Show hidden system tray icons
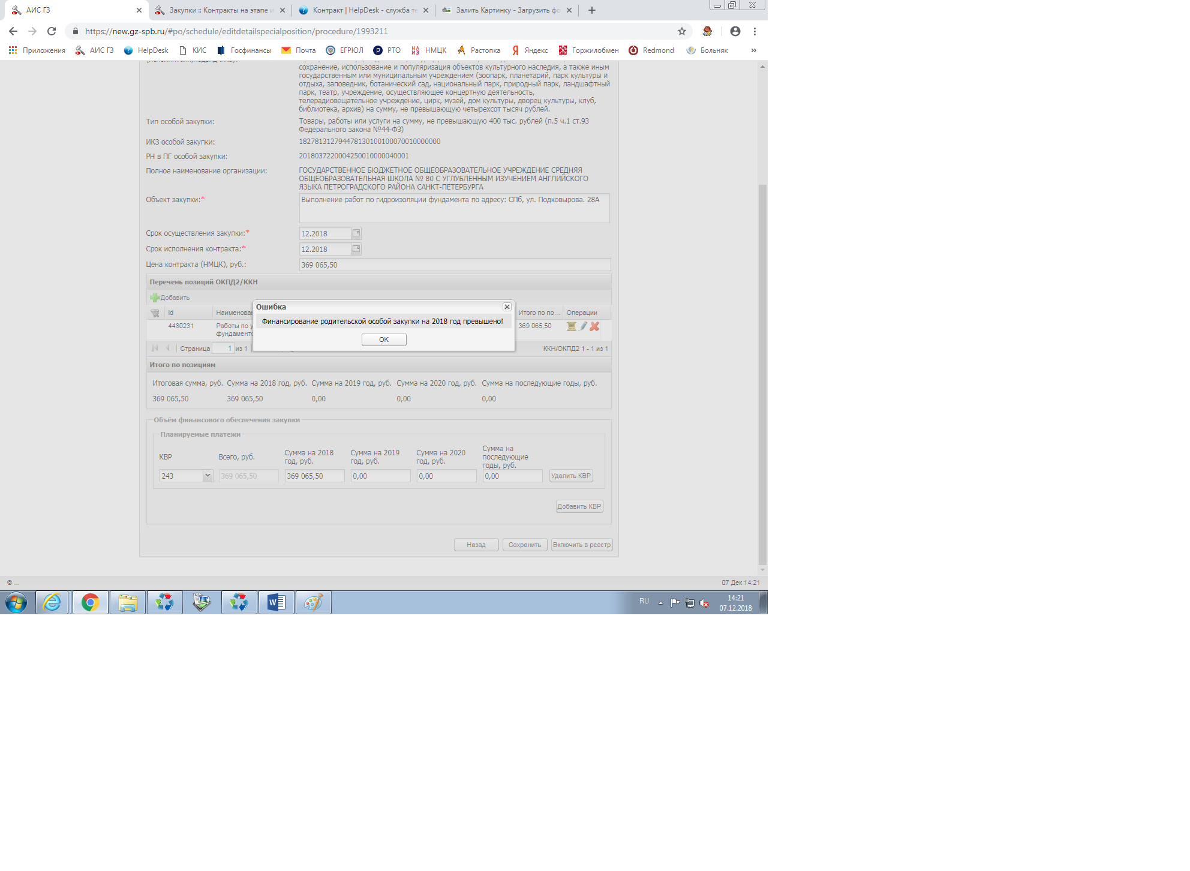1190x871 pixels. 660,603
